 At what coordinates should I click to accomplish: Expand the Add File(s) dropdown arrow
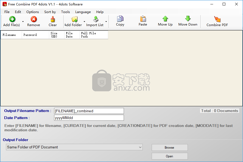(23, 21)
